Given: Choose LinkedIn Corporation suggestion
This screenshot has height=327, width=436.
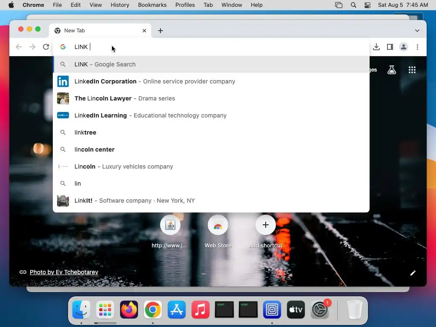Looking at the screenshot, I should pos(211,81).
